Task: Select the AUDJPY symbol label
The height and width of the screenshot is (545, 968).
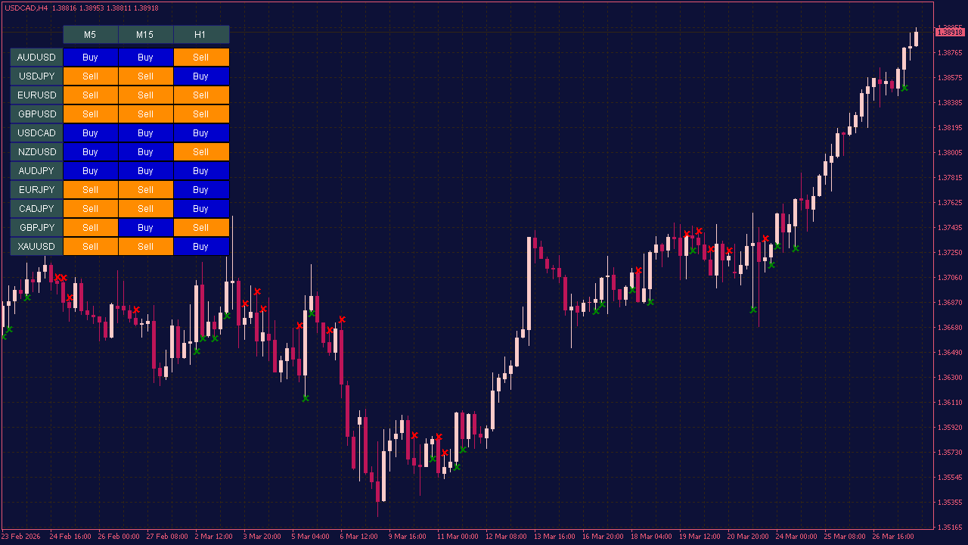Action: pyautogui.click(x=36, y=171)
